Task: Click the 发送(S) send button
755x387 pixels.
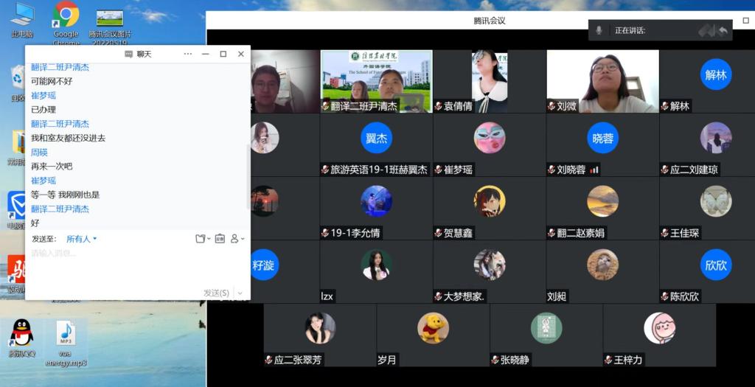Action: [x=216, y=293]
